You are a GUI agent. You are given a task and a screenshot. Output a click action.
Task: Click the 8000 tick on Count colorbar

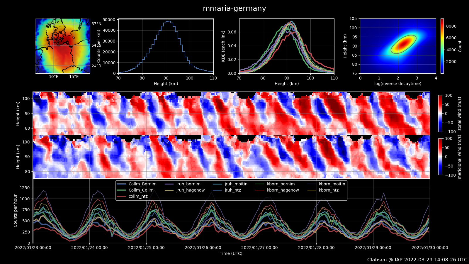click(x=451, y=26)
